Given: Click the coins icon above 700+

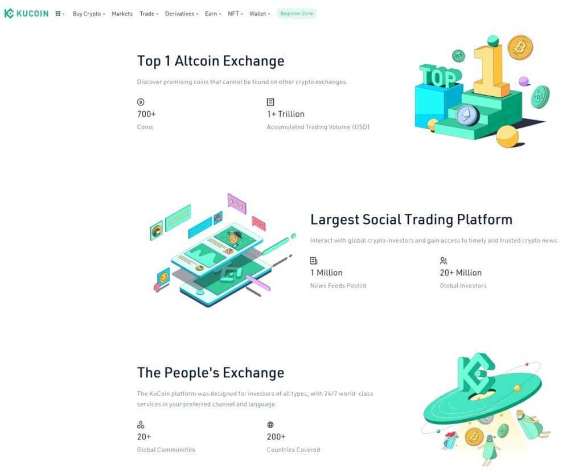Looking at the screenshot, I should click(141, 102).
